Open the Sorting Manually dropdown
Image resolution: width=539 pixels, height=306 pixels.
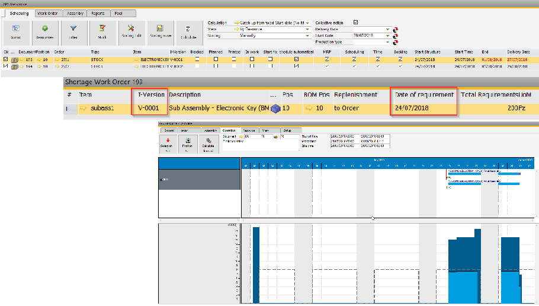pyautogui.click(x=307, y=36)
